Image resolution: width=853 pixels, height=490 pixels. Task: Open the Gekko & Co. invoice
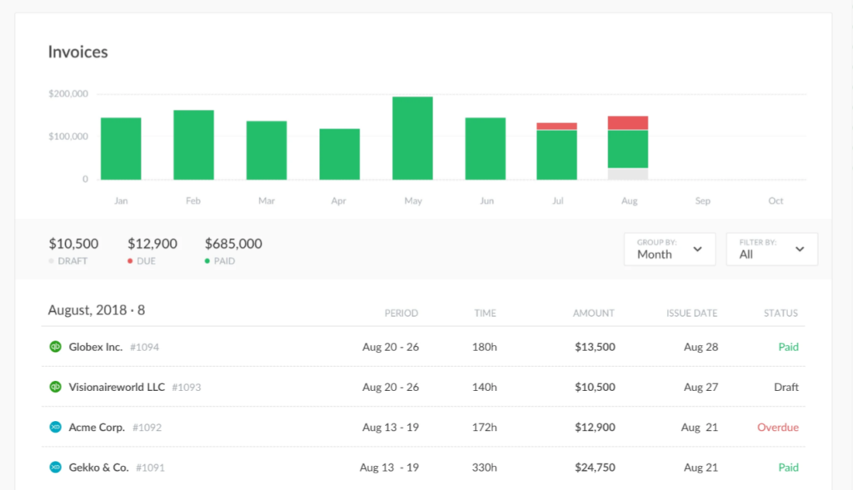pos(98,468)
